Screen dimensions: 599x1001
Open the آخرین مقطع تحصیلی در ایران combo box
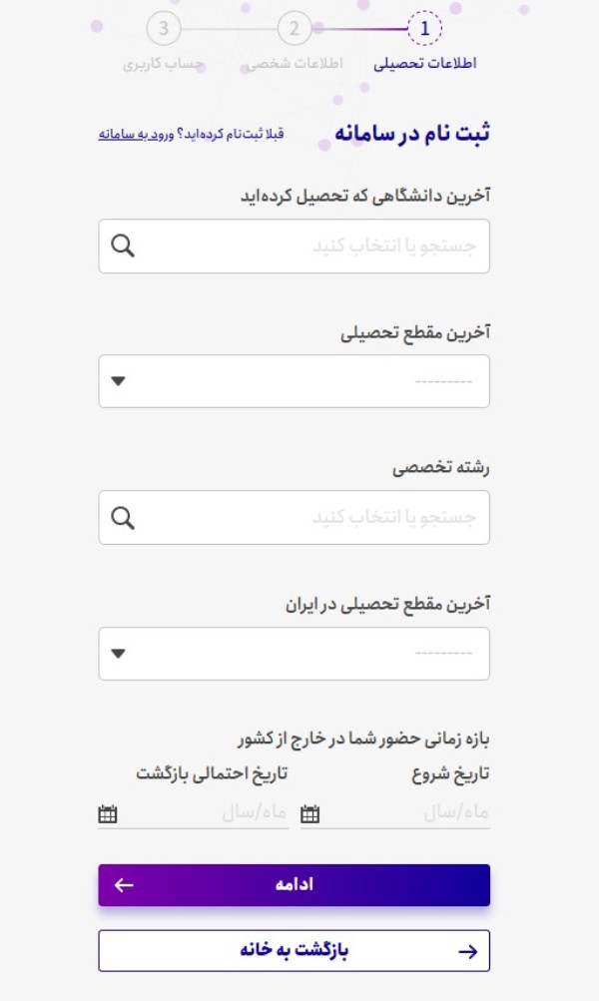(x=294, y=653)
